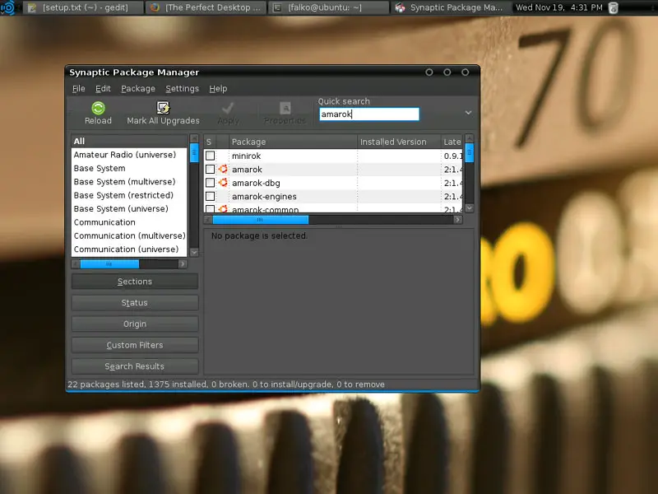The image size is (658, 494).
Task: Click the Ubuntu logo beside amarok-dbg
Action: 223,182
